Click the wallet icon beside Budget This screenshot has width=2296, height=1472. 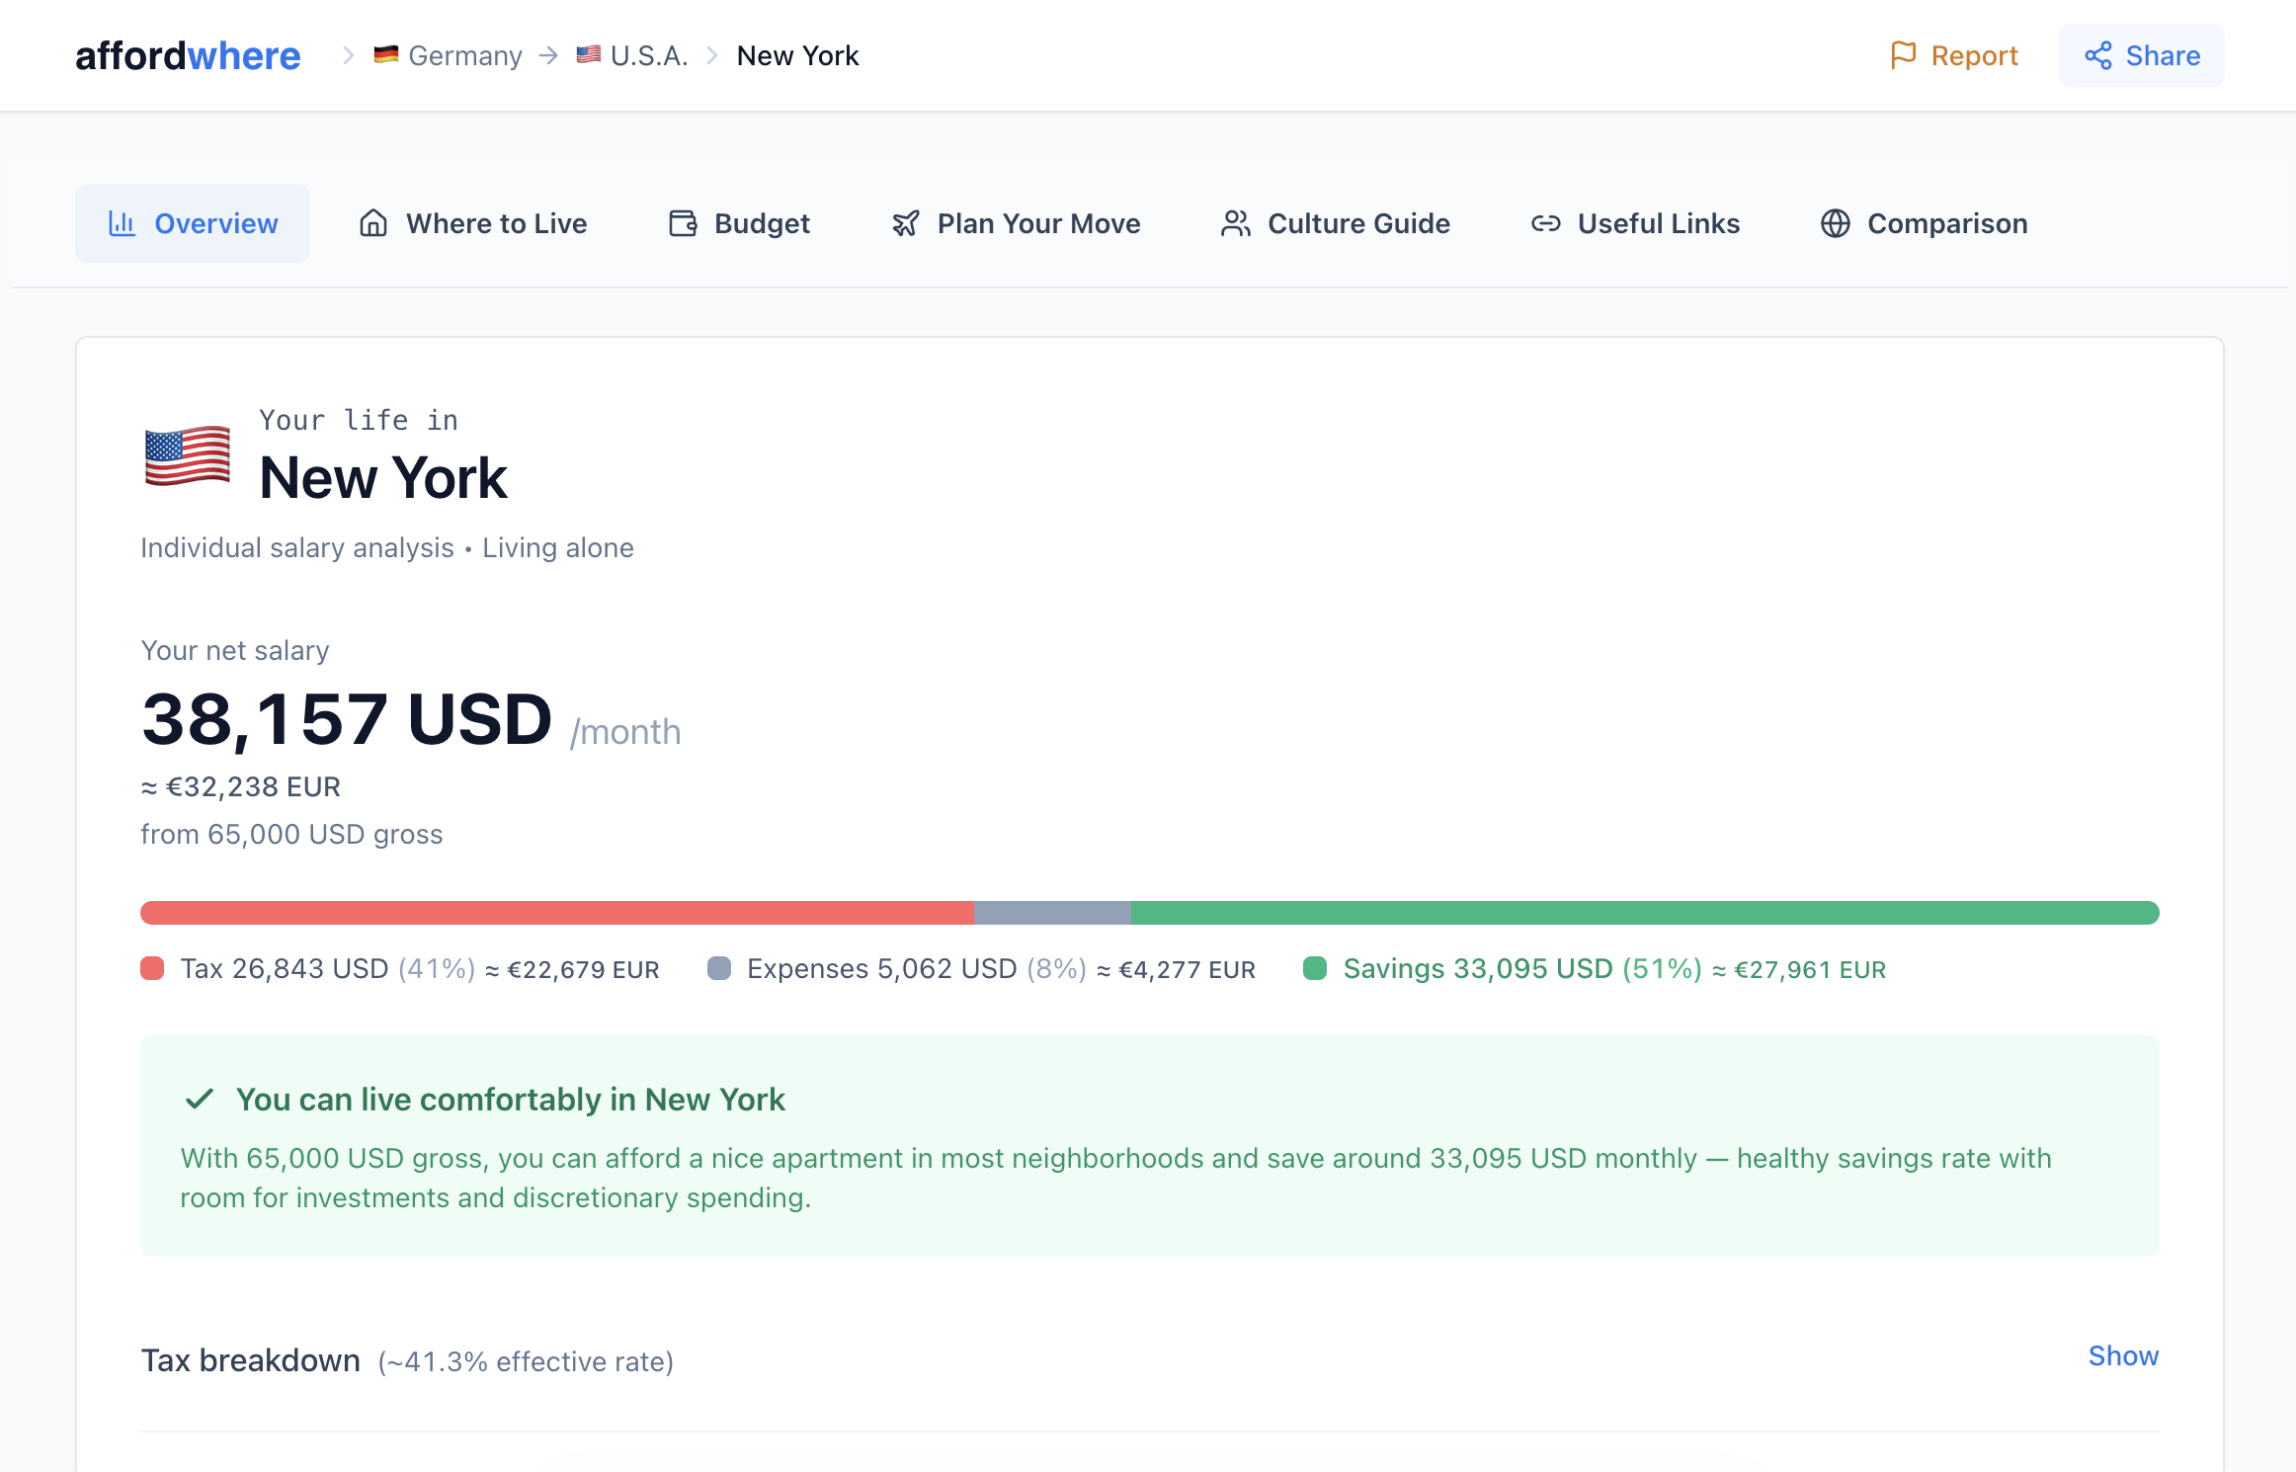click(x=683, y=223)
